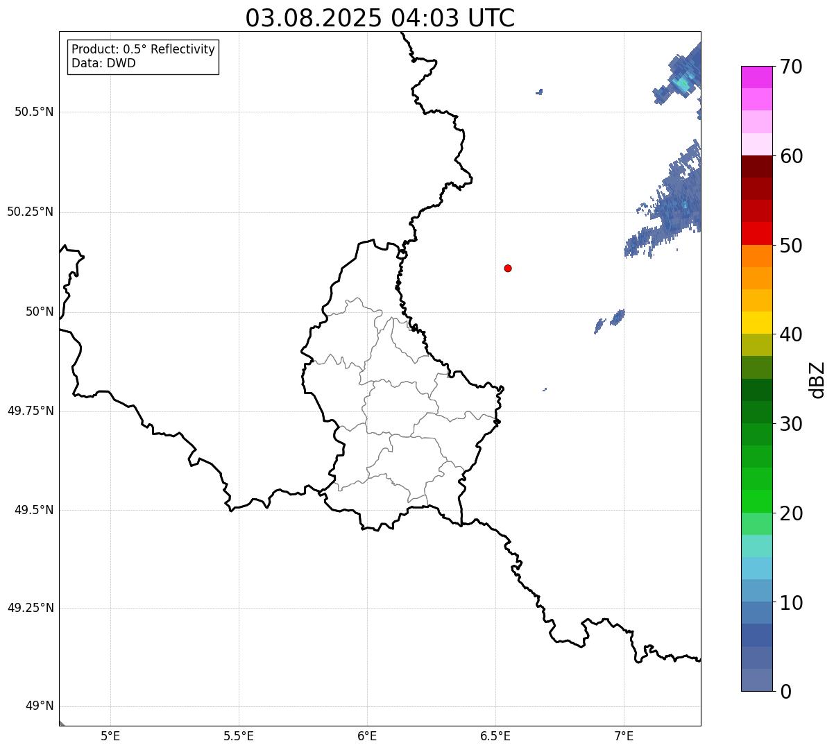Click the 'Product: 0.5° Reflectivity' legend text

point(143,50)
